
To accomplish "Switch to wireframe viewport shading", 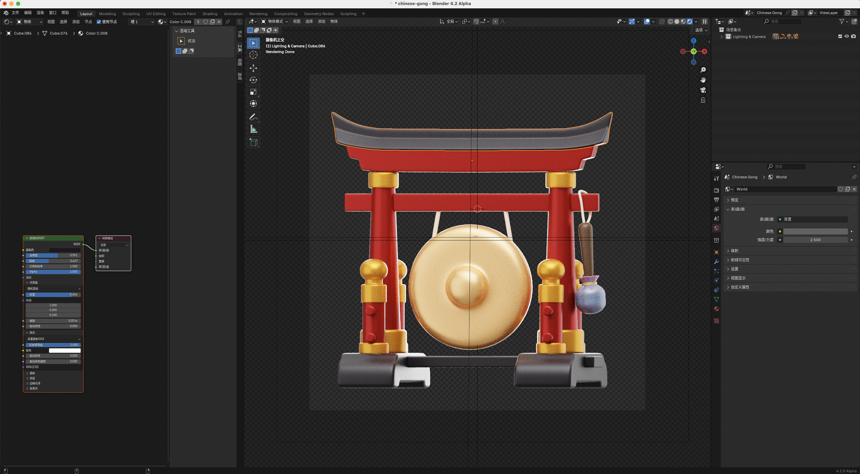I will (670, 21).
